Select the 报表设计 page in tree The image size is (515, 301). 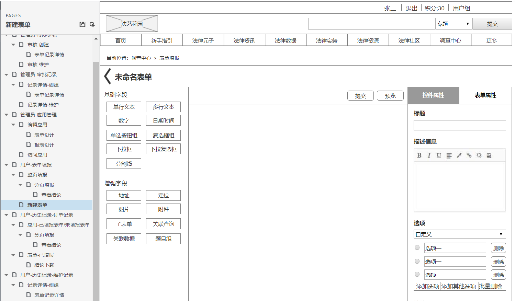click(44, 145)
